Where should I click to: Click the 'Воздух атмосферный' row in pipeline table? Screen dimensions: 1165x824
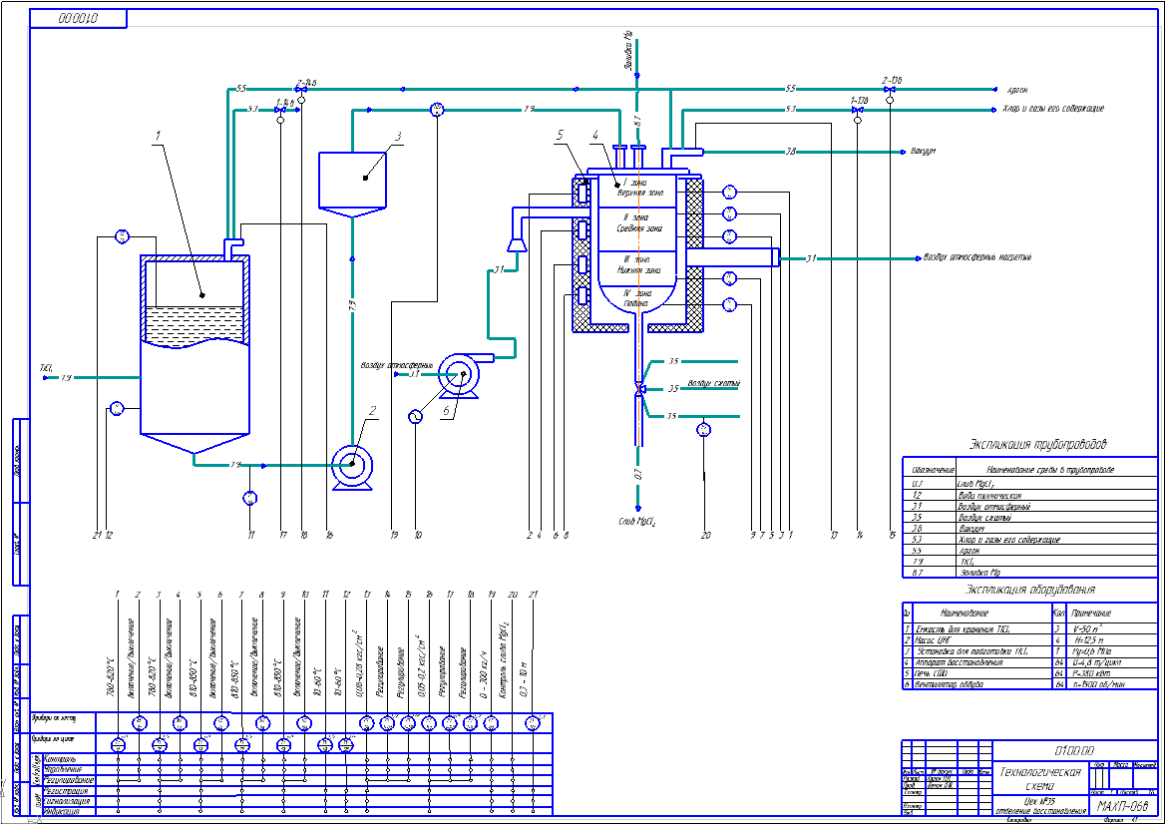1029,506
